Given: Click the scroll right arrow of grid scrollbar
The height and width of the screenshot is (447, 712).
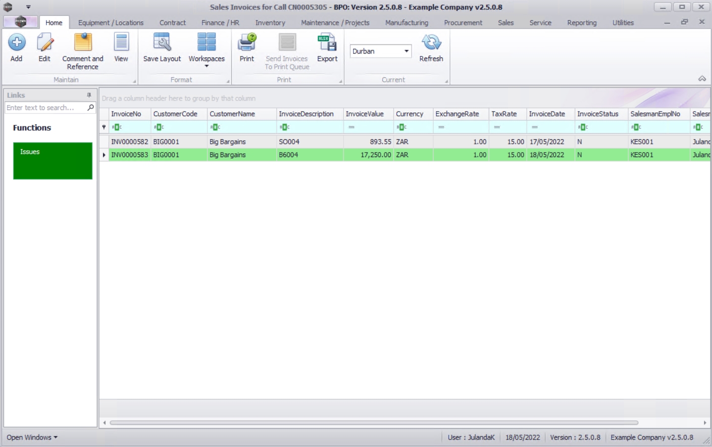Looking at the screenshot, I should click(705, 423).
